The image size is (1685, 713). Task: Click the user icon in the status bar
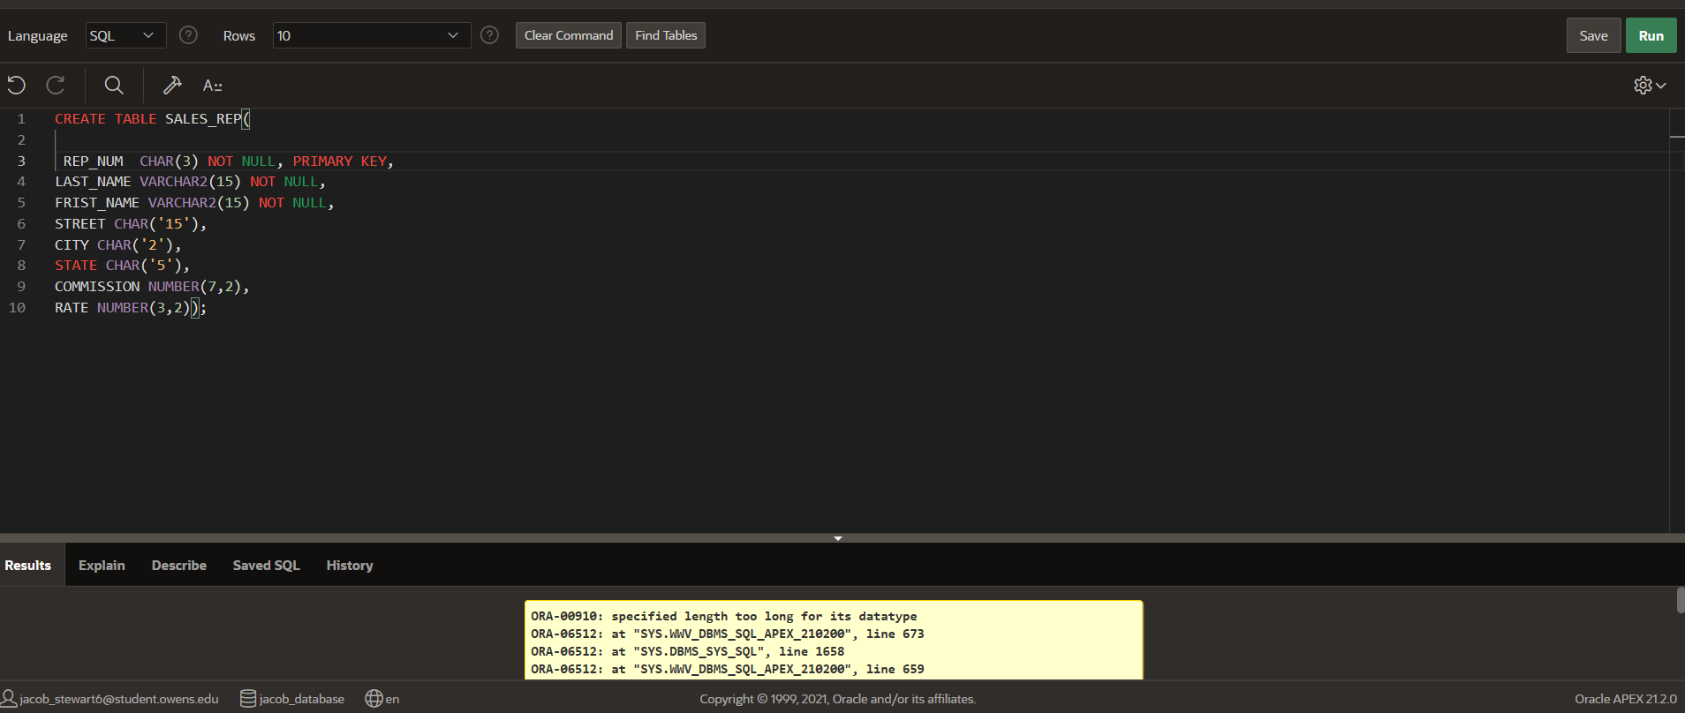tap(9, 698)
